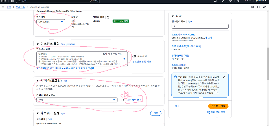The height and width of the screenshot is (128, 269).
Task: Click 스토리지(볼륨) summary link
Action: (179, 65)
